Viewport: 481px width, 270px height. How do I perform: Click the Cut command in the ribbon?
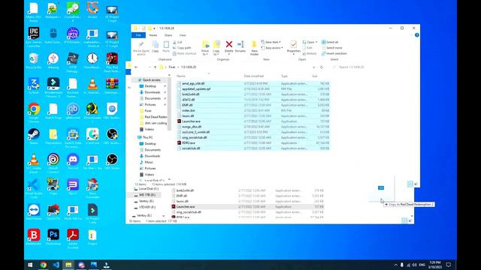(x=177, y=42)
